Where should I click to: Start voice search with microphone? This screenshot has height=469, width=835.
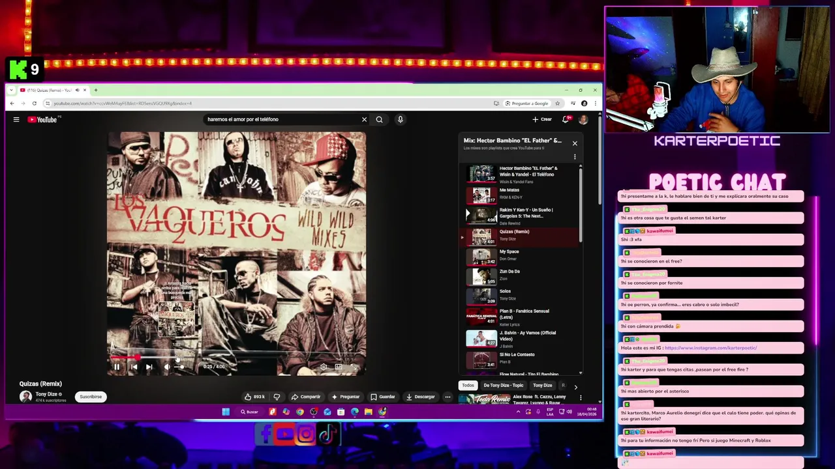pyautogui.click(x=400, y=119)
